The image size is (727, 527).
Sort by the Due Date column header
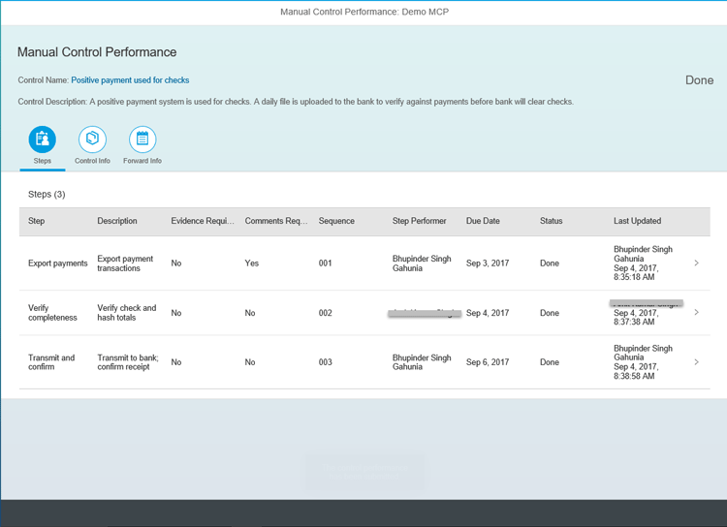pos(483,221)
